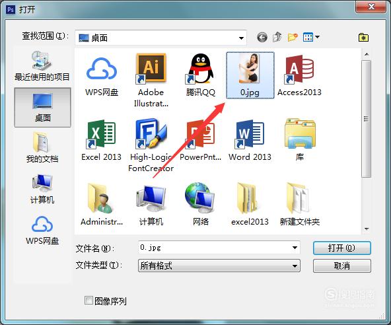The height and width of the screenshot is (325, 391).
Task: Close the 打开 dialog window
Action: pos(371,7)
